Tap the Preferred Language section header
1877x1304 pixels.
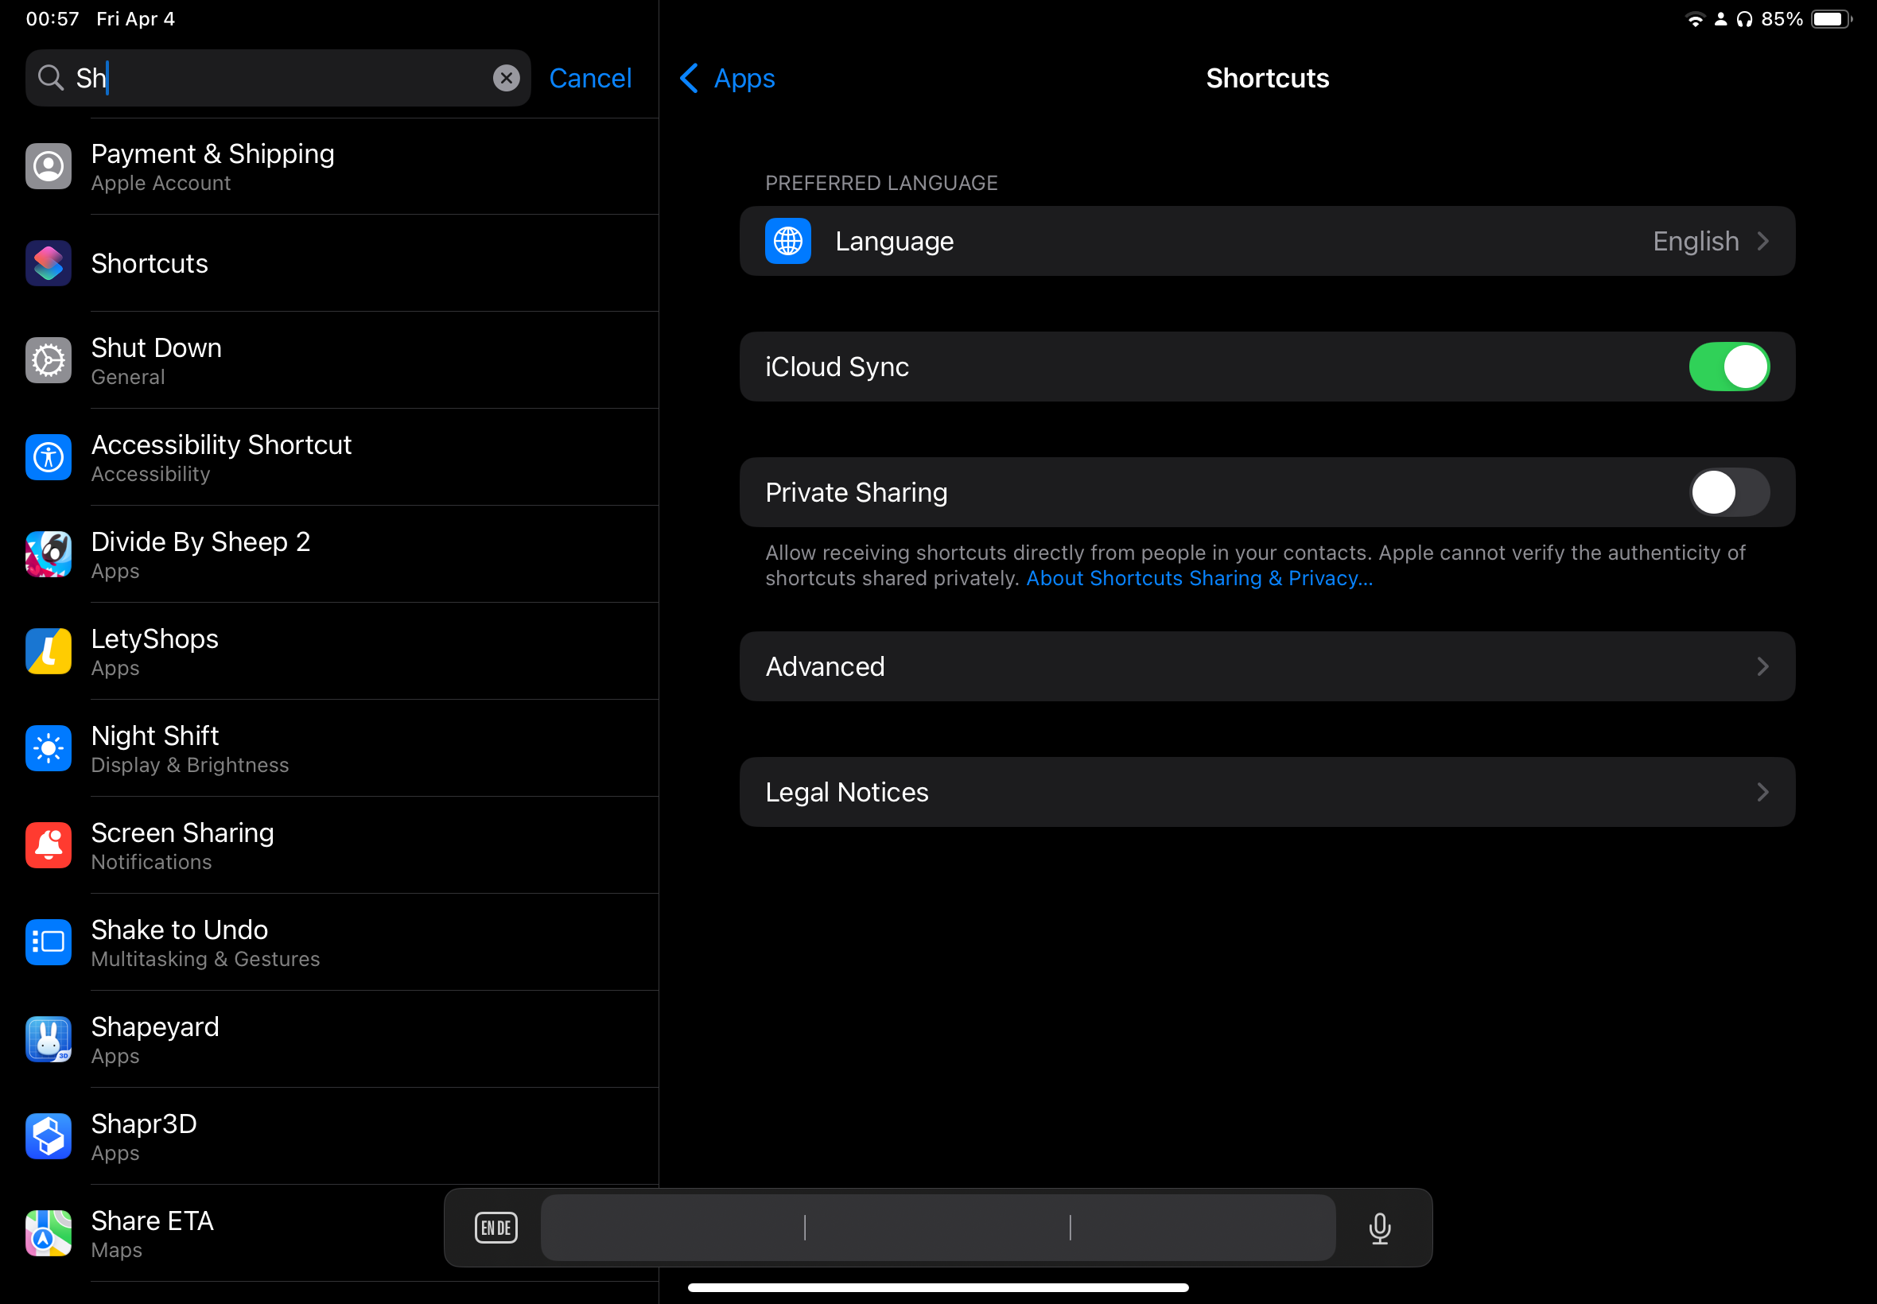pos(881,183)
